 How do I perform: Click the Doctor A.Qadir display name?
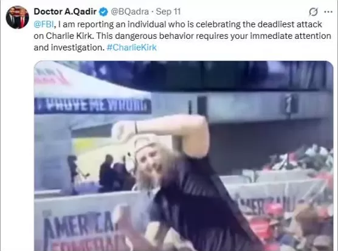[65, 12]
